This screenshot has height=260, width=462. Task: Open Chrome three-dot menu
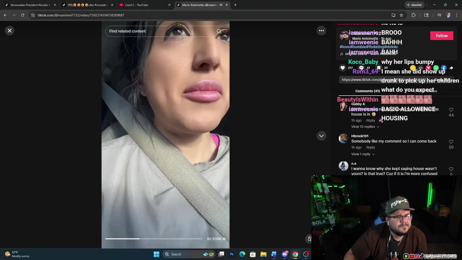click(457, 15)
